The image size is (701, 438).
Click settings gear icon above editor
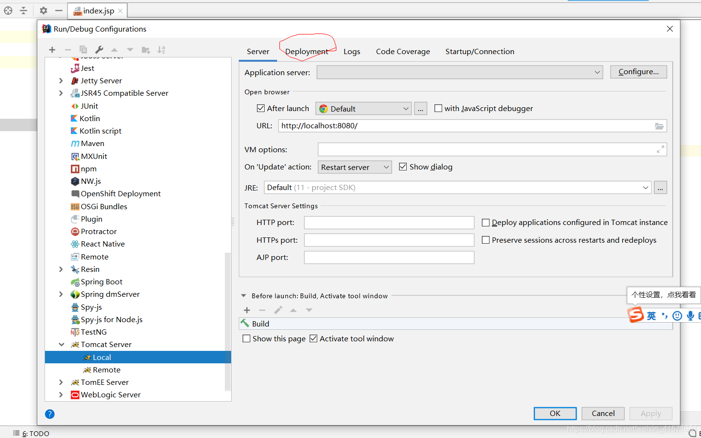point(44,10)
